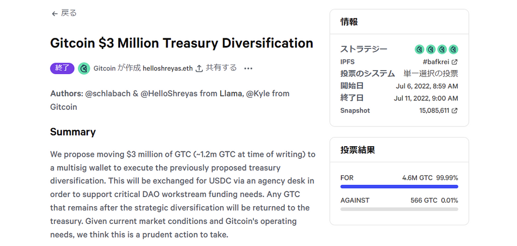This screenshot has height=246, width=517.
Task: Open the three-dots more options menu
Action: point(248,68)
